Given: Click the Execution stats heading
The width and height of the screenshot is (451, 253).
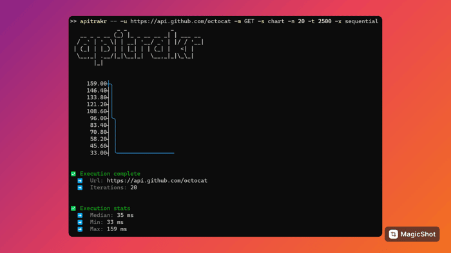Looking at the screenshot, I should 105,208.
